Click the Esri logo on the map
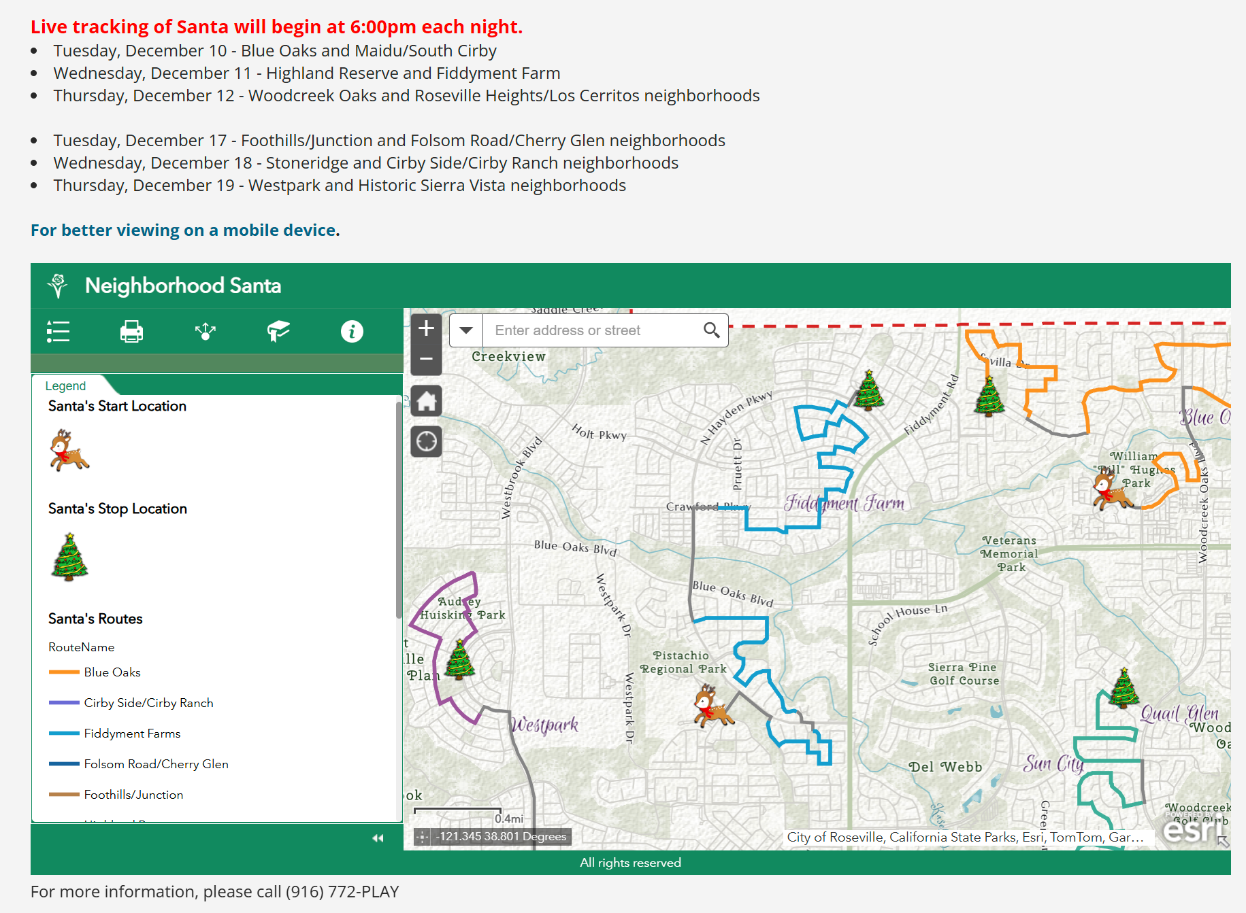Image resolution: width=1246 pixels, height=913 pixels. (1189, 829)
